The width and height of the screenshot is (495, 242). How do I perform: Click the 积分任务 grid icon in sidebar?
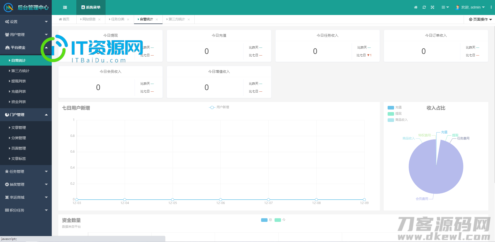tap(7, 210)
